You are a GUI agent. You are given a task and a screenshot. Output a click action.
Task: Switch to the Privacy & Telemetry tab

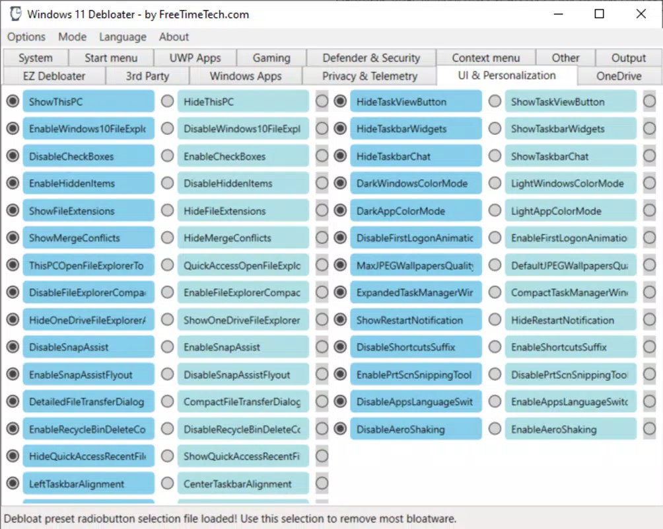[x=370, y=76]
